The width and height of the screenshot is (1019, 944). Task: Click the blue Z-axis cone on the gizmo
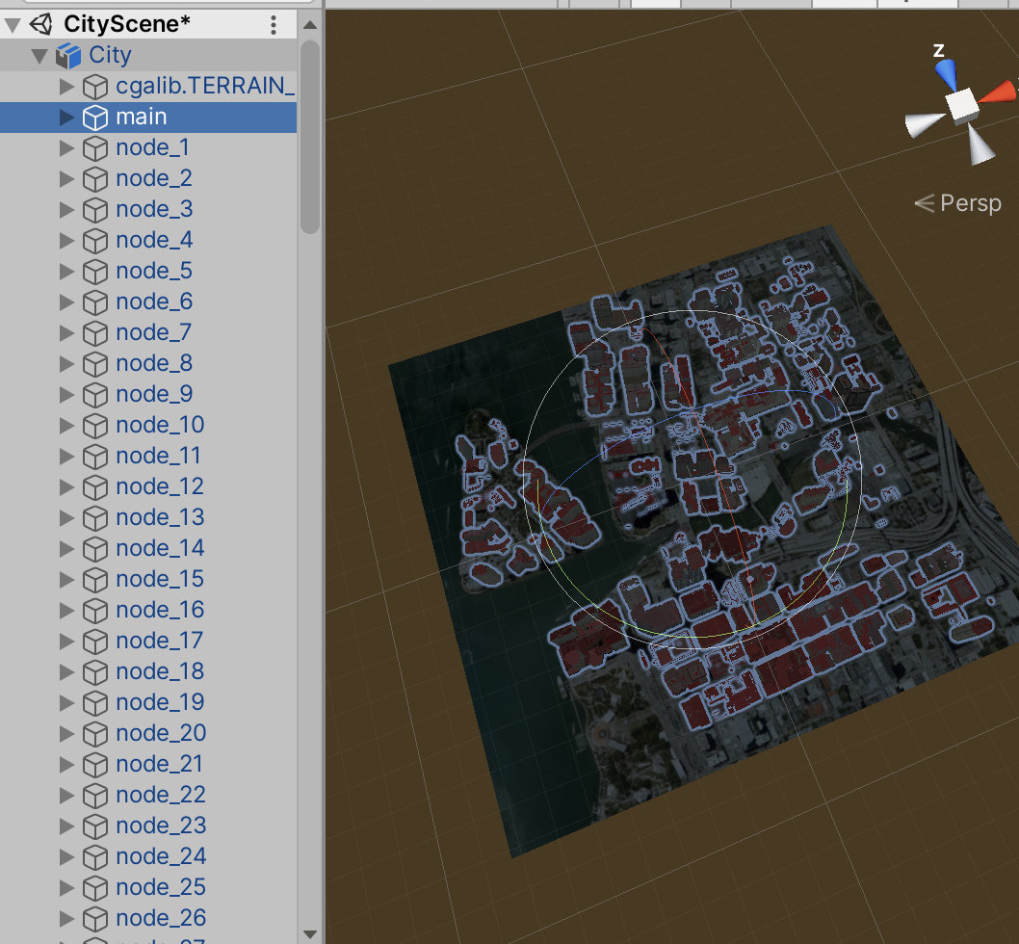(946, 72)
